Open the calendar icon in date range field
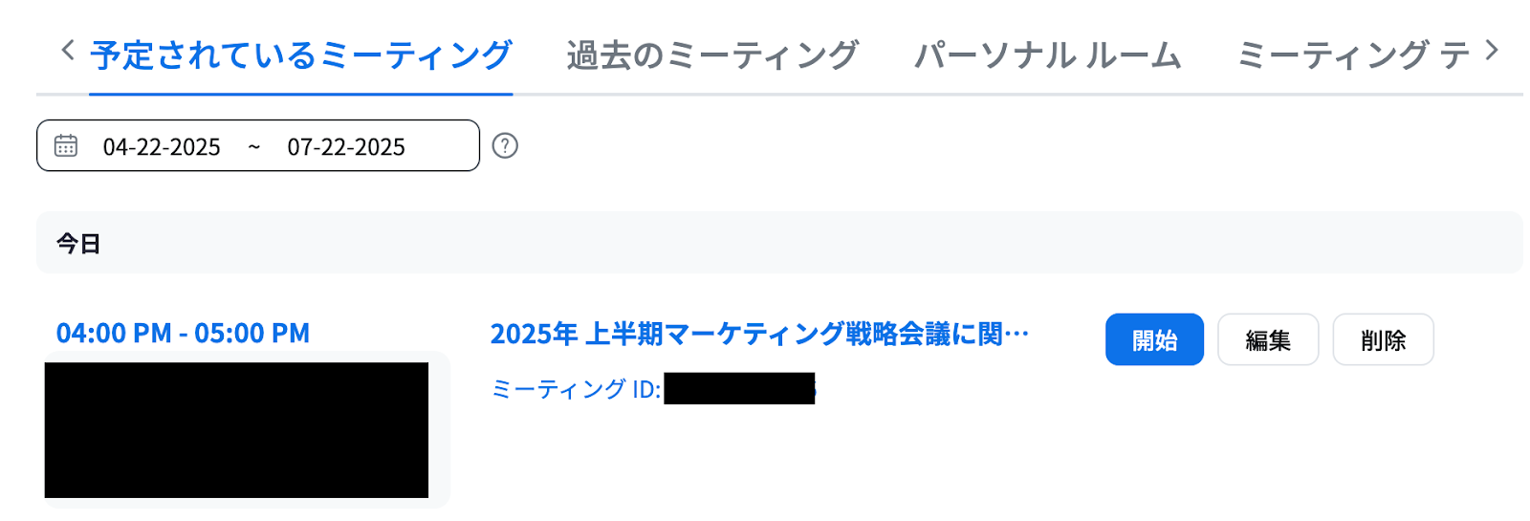The image size is (1530, 521). (x=66, y=145)
